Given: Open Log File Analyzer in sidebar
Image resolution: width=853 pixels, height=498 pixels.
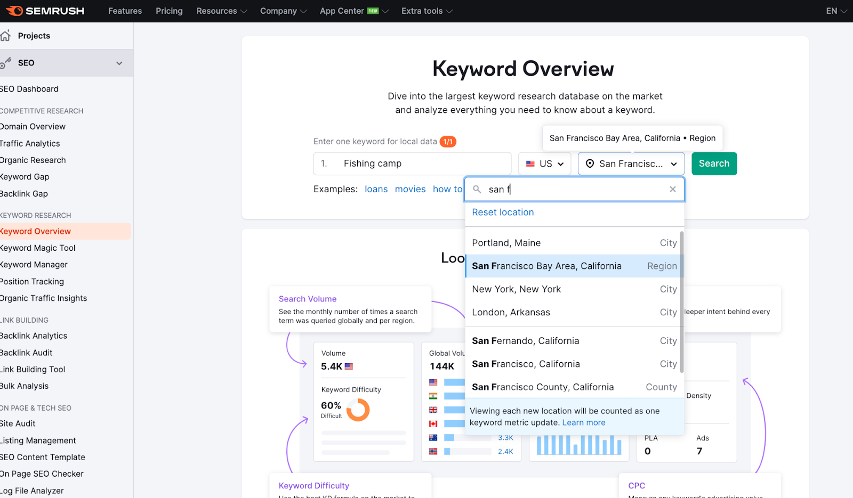Looking at the screenshot, I should click(x=32, y=491).
